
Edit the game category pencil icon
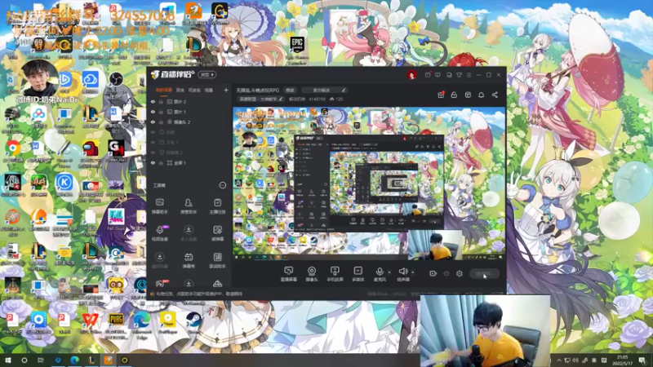coord(281,99)
